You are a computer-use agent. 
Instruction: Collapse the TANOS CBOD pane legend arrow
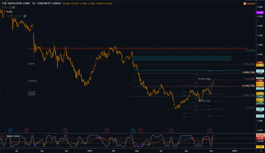(3, 136)
